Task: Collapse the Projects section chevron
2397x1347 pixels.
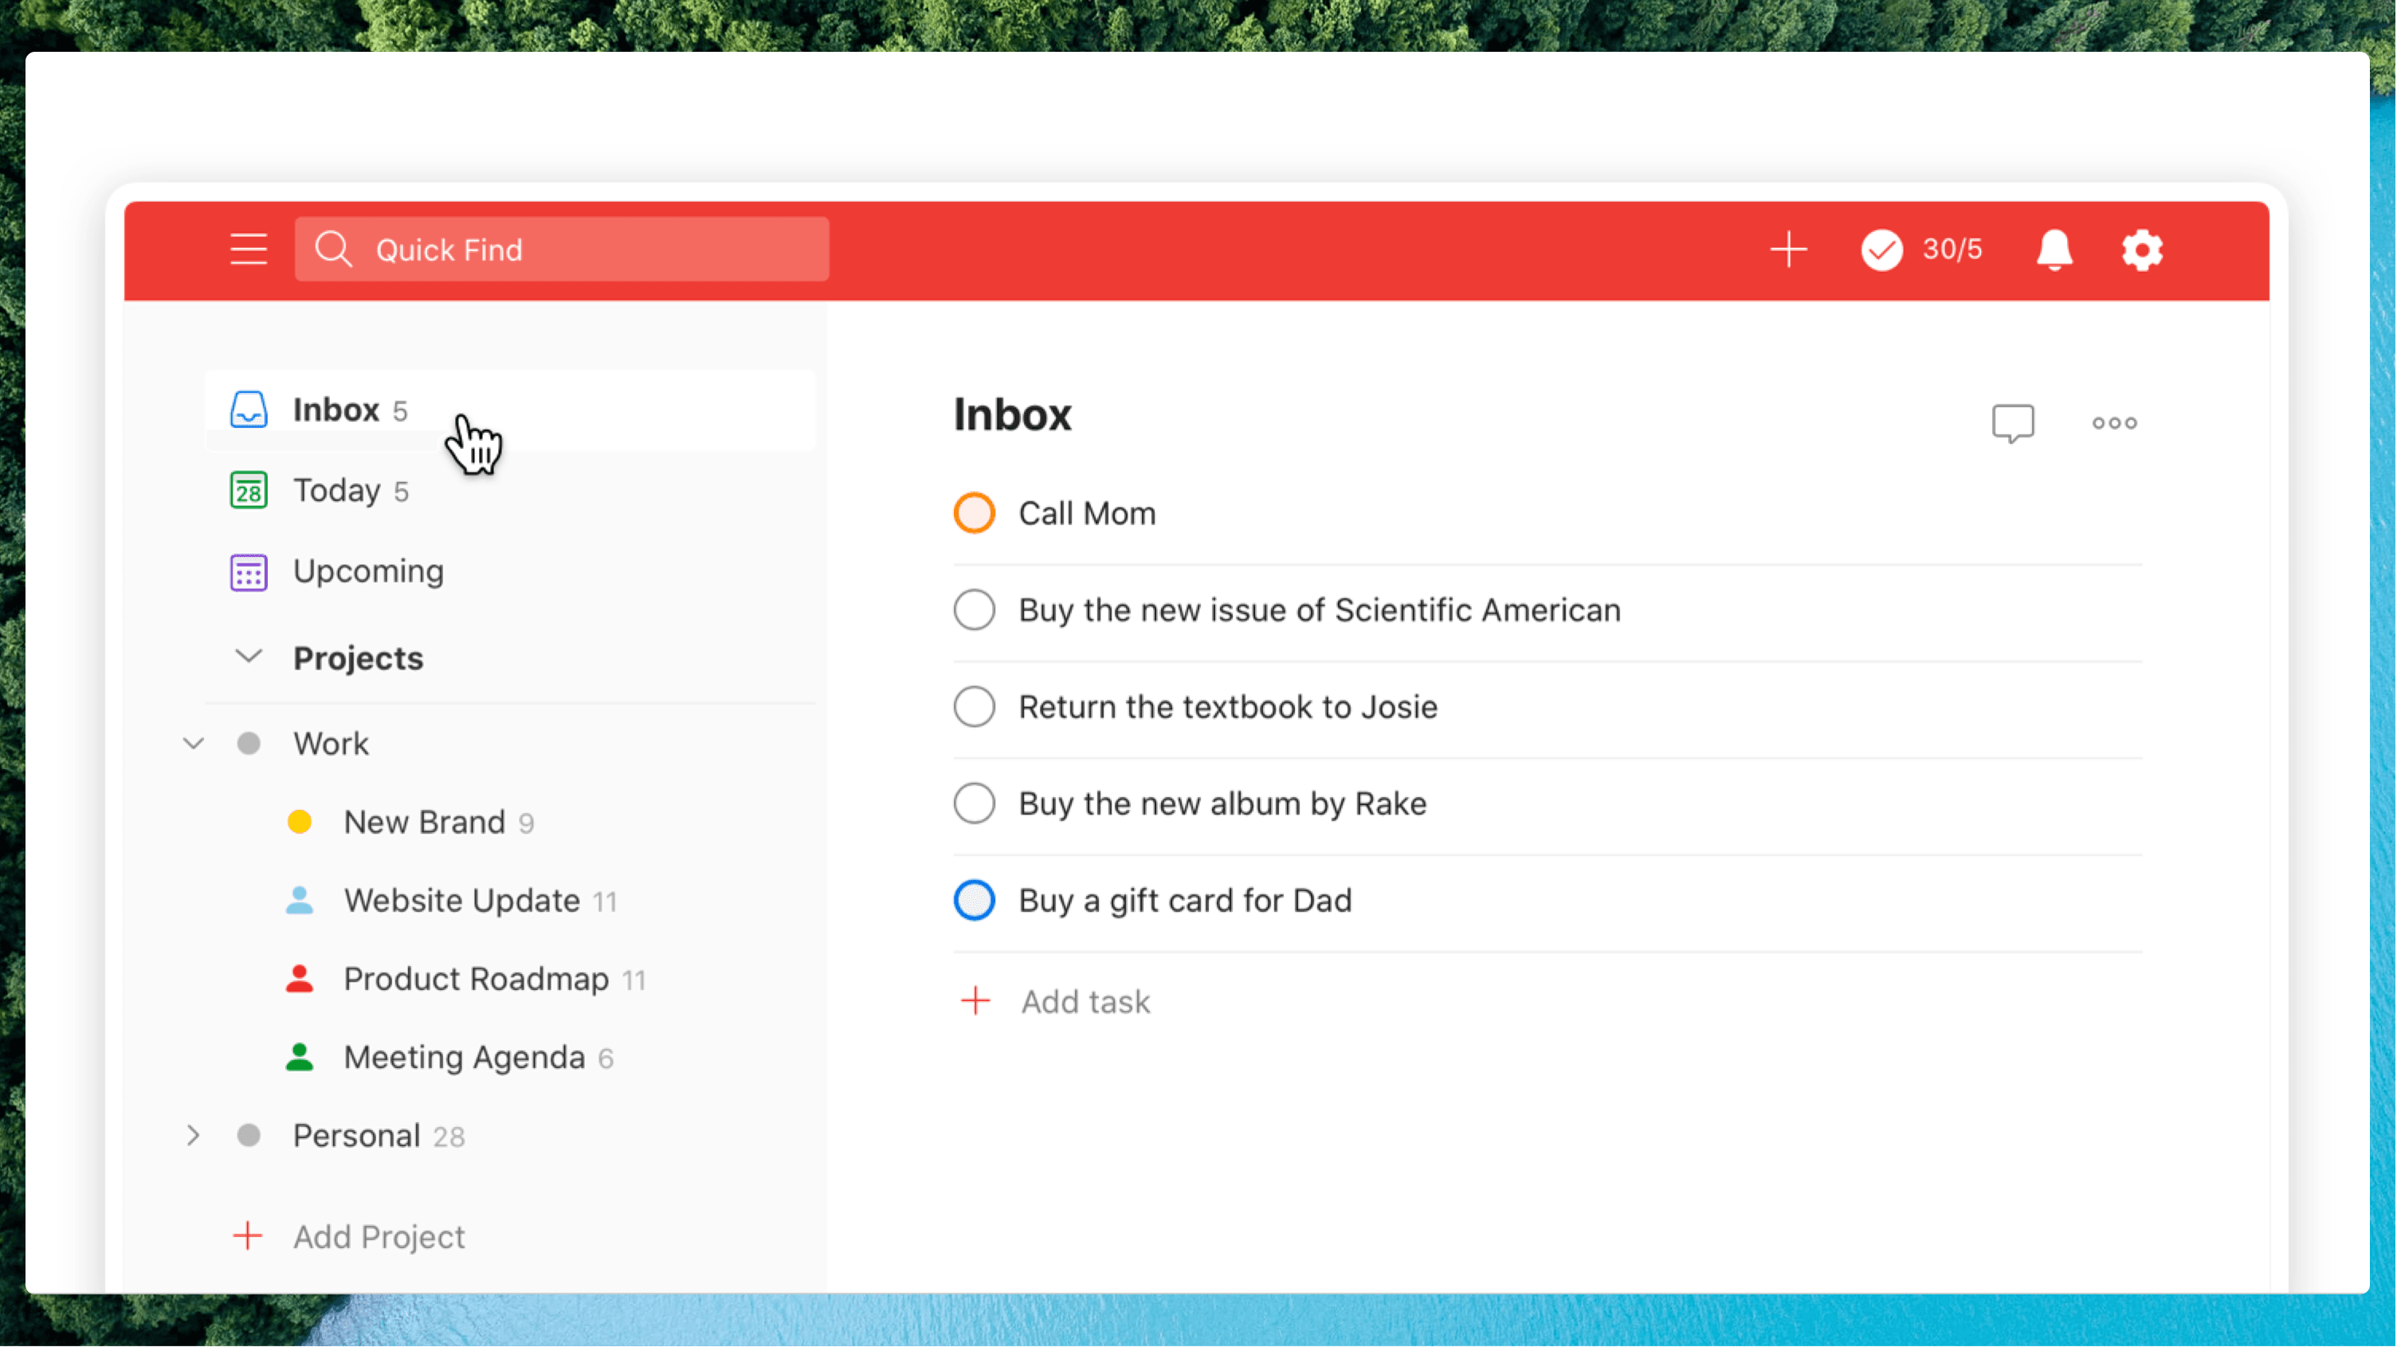Action: pos(249,656)
